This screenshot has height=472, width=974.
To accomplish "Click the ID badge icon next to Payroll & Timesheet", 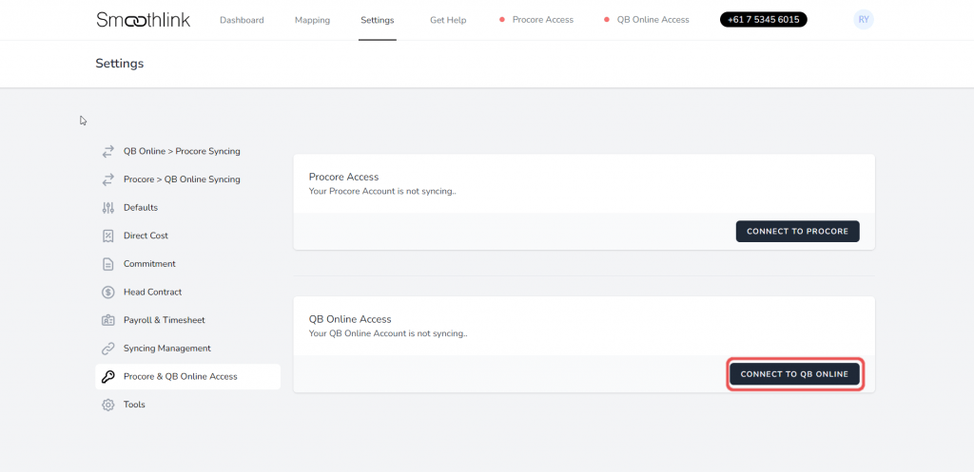I will [108, 320].
